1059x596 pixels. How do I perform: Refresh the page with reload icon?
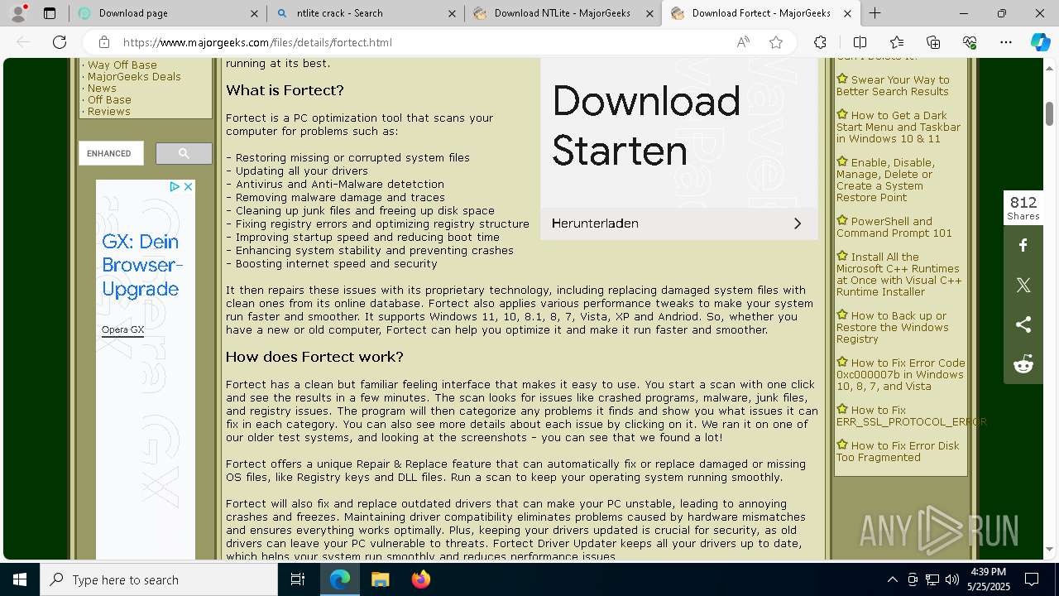coord(60,42)
